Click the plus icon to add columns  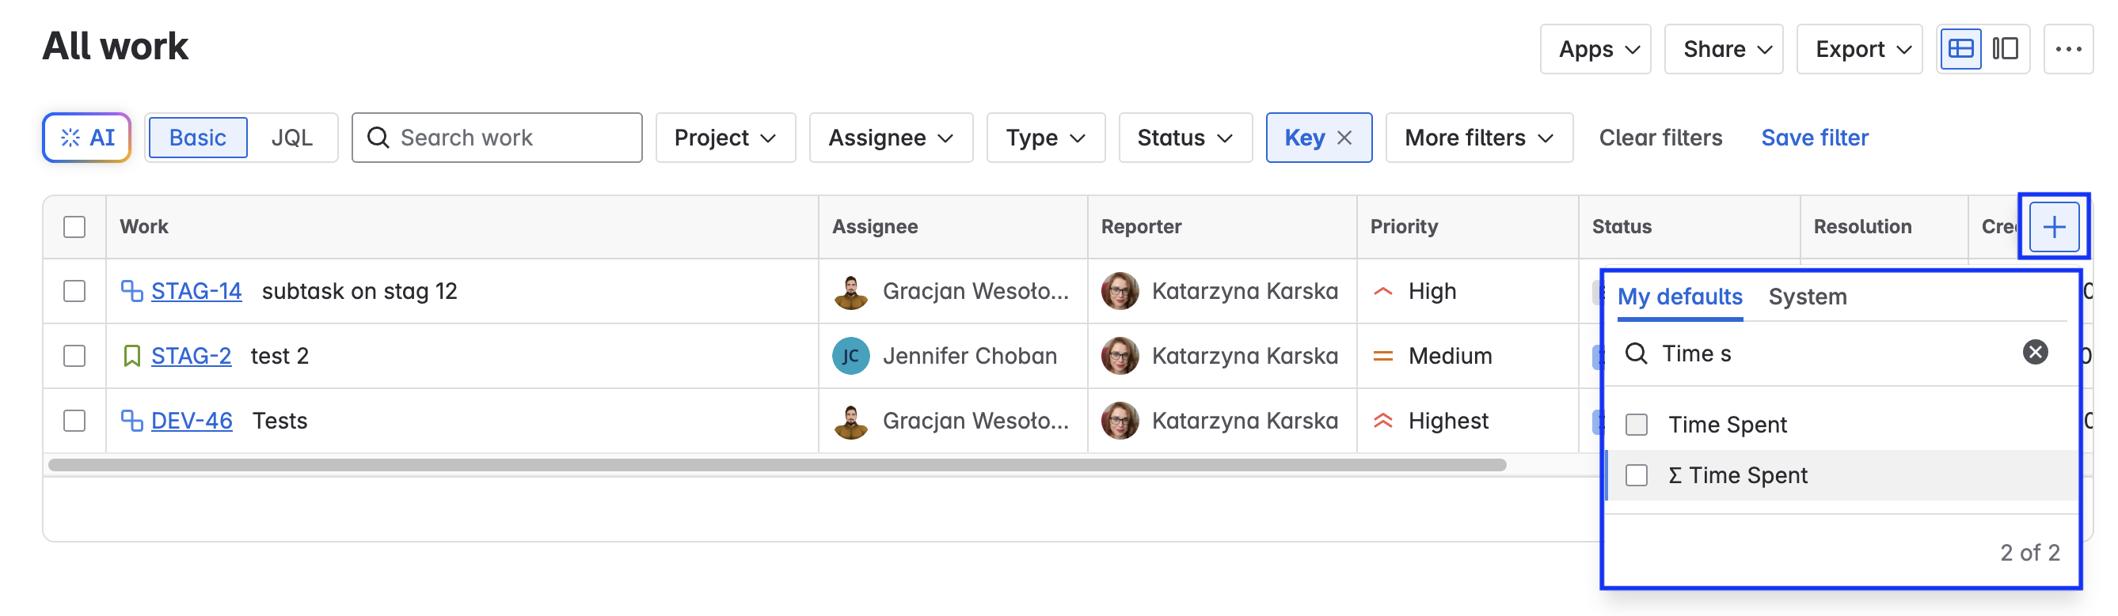click(x=2053, y=227)
